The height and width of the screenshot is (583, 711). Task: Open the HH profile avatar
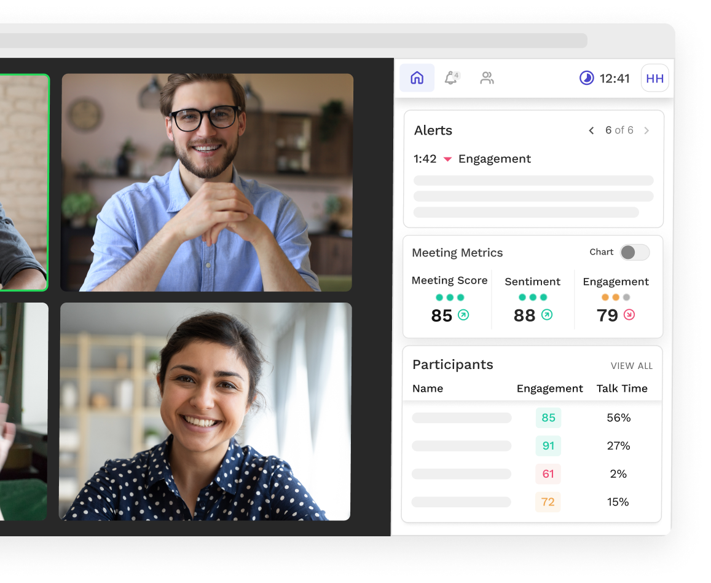[654, 77]
